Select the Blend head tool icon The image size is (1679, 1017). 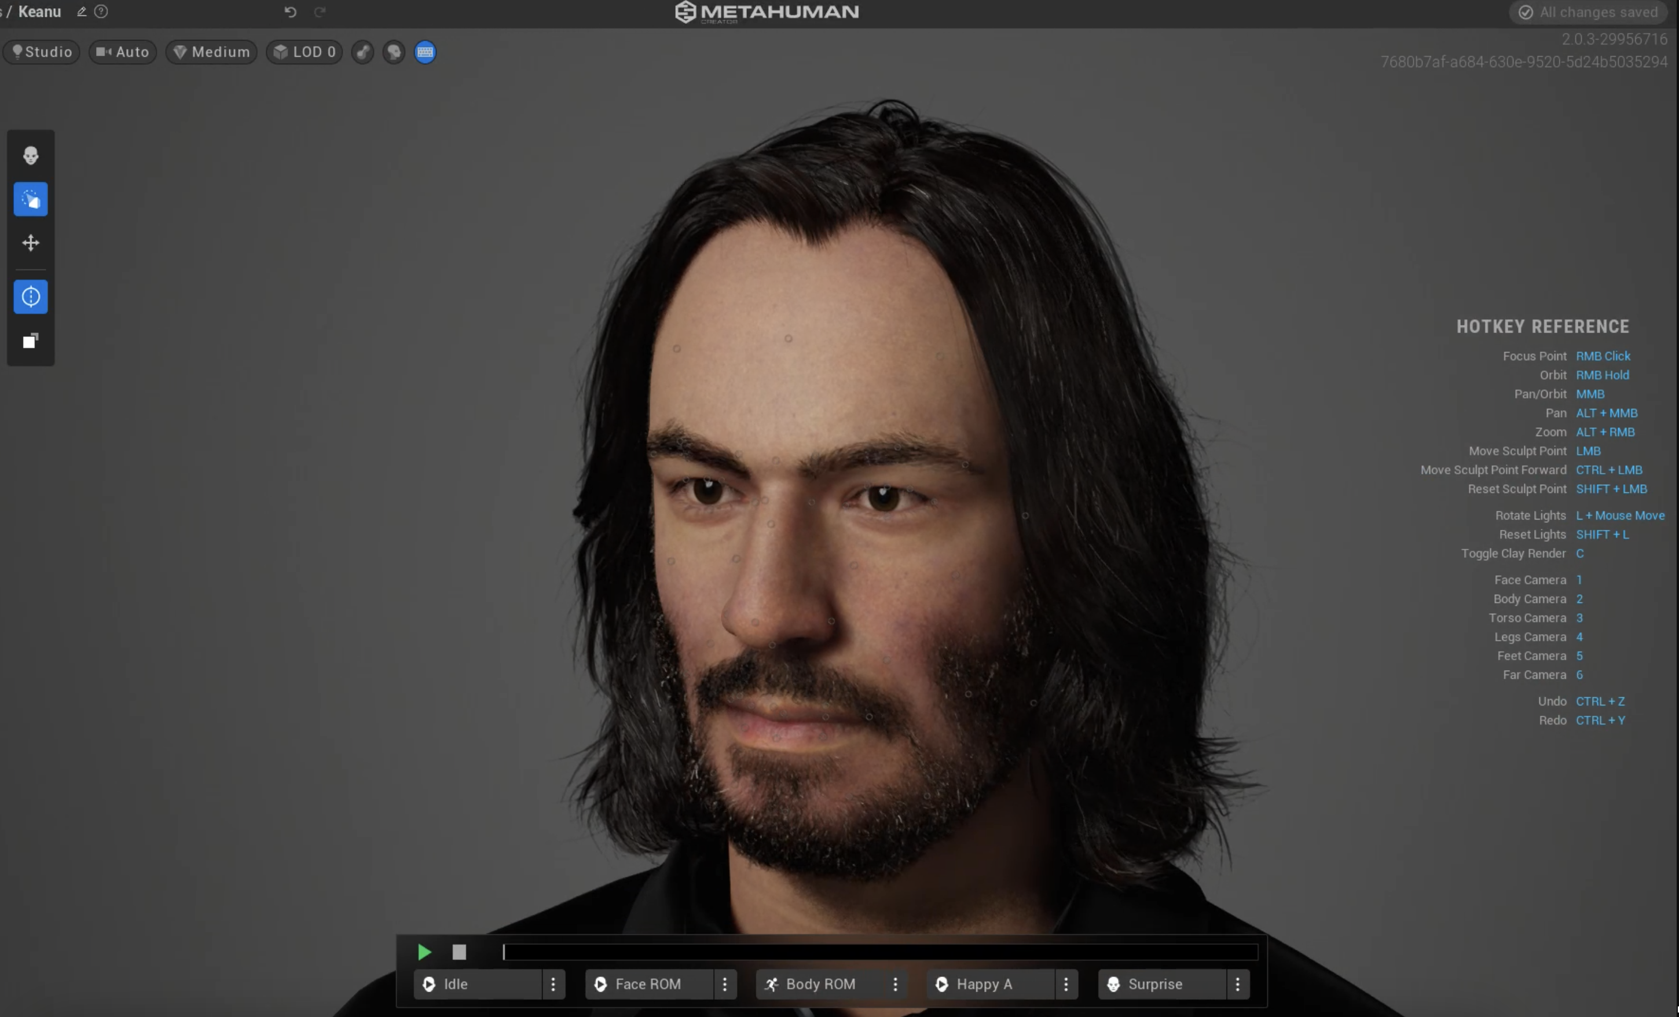pyautogui.click(x=31, y=155)
